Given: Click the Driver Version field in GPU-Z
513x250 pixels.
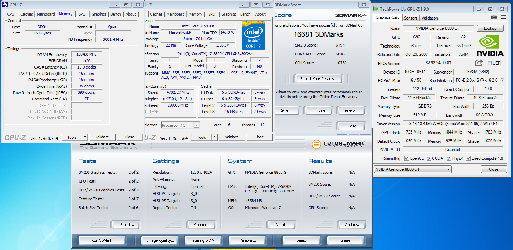Looking at the screenshot, I should click(453, 124).
